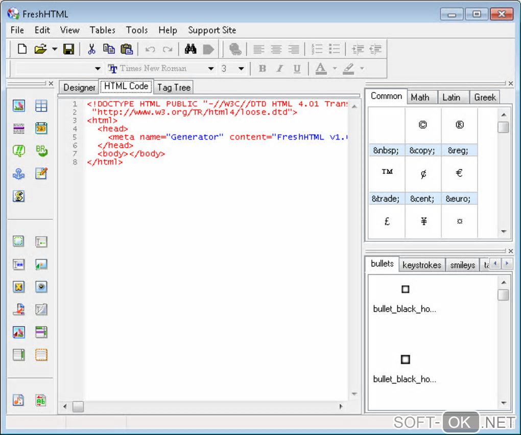Insert a table from the left sidebar
Image resolution: width=521 pixels, height=435 pixels.
(41, 106)
